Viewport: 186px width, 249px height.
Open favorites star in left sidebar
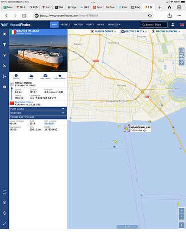(x=4, y=34)
